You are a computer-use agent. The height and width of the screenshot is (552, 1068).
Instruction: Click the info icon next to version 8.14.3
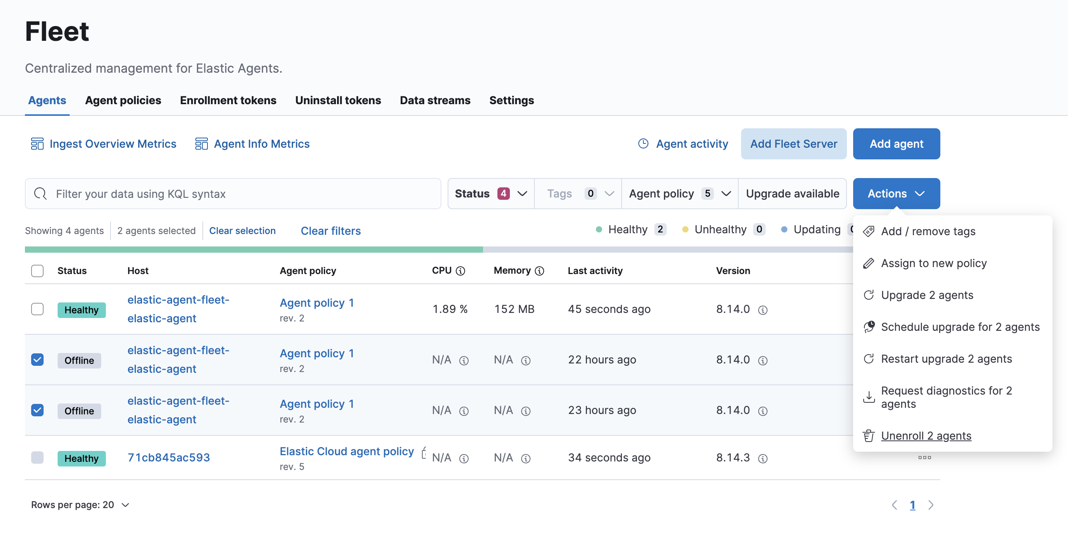(x=762, y=458)
